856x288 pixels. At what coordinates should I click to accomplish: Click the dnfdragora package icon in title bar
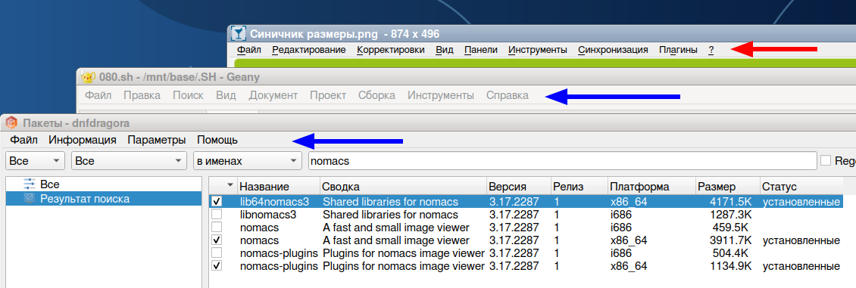pos(11,123)
